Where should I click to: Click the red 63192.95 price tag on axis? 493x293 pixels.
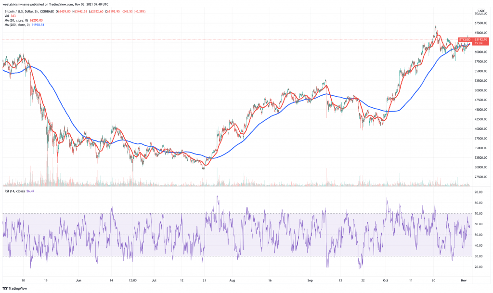tap(480, 40)
